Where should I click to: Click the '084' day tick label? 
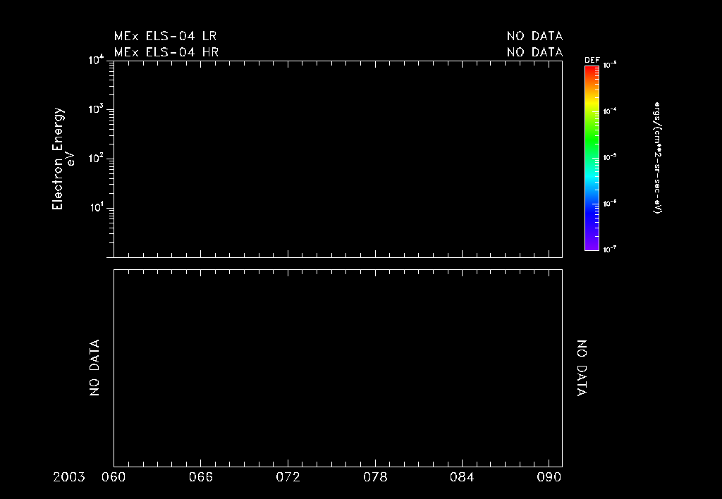[x=462, y=477]
